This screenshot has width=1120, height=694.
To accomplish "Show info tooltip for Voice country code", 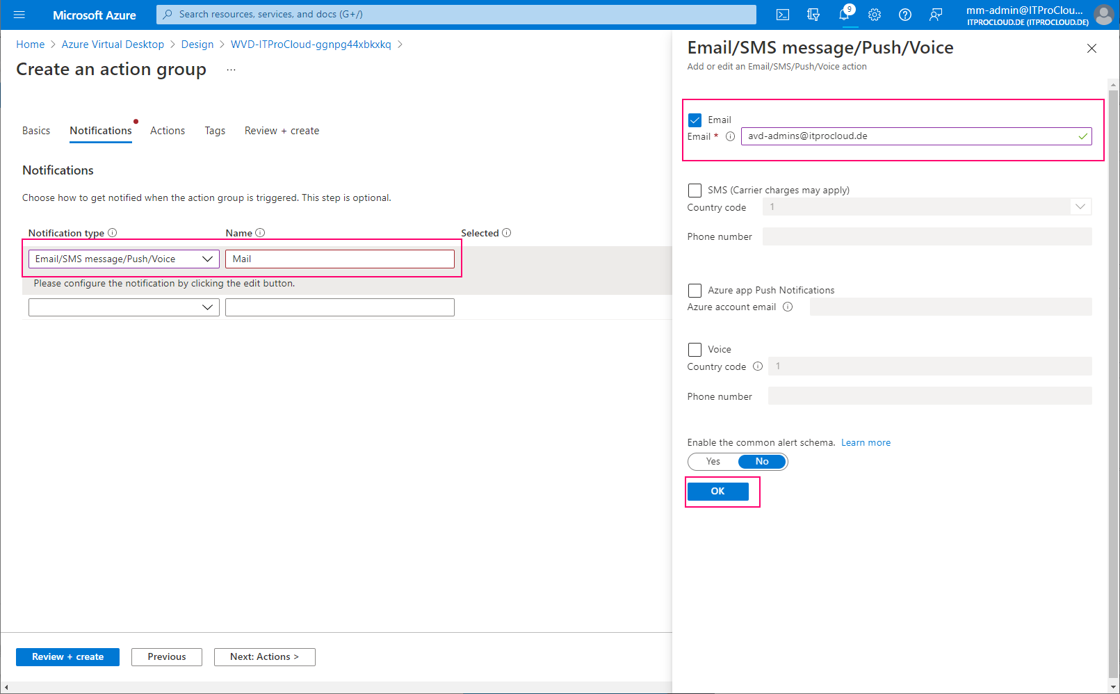I will click(x=758, y=366).
